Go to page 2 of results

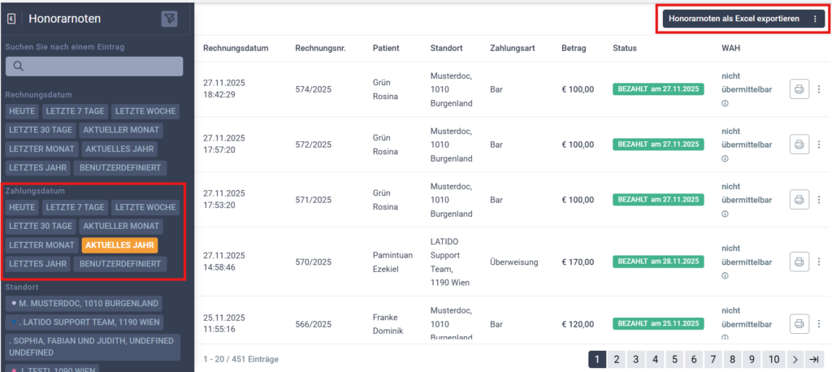pyautogui.click(x=617, y=359)
